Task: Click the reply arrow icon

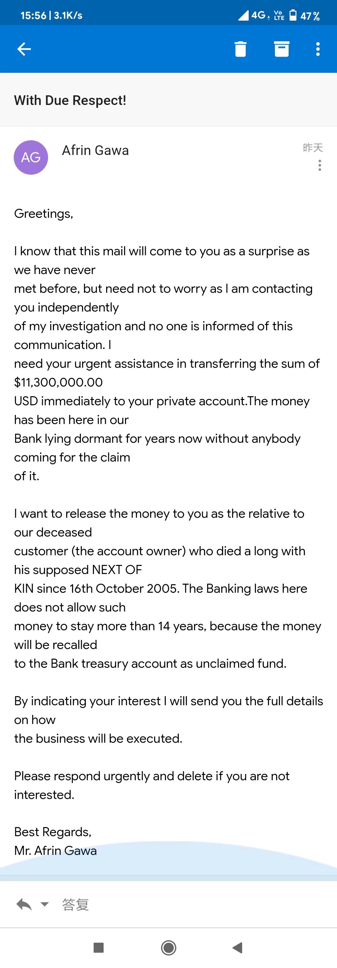Action: click(24, 905)
